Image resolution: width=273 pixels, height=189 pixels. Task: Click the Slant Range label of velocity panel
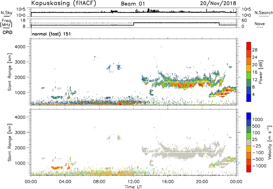click(x=10, y=143)
